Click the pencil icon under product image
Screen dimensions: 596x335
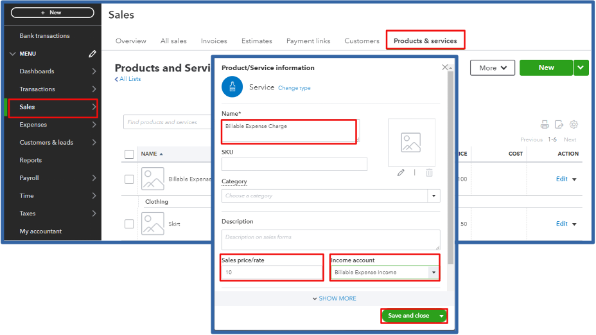(401, 173)
